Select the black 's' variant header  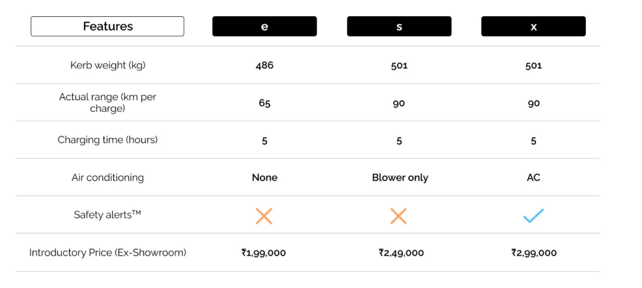(399, 27)
